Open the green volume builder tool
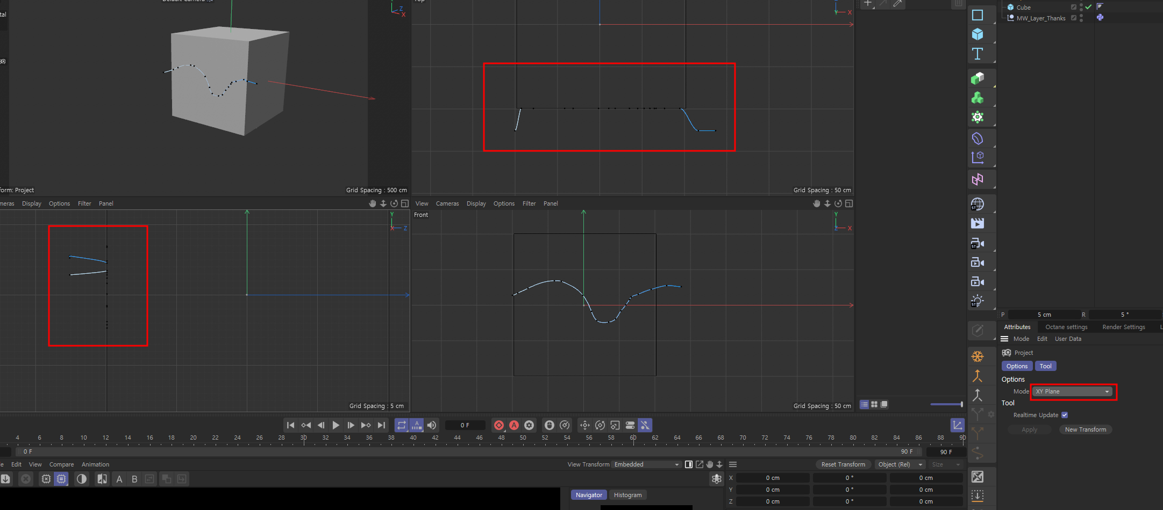1163x510 pixels. tap(978, 78)
